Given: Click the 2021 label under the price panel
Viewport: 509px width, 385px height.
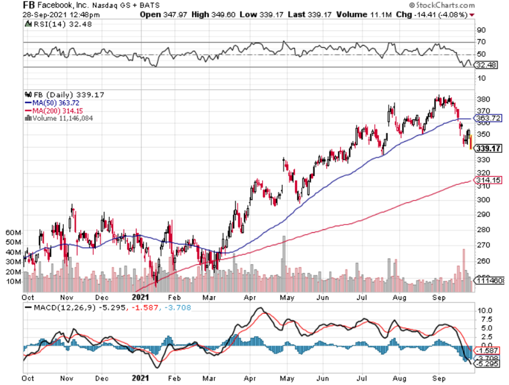Looking at the screenshot, I should click(140, 297).
